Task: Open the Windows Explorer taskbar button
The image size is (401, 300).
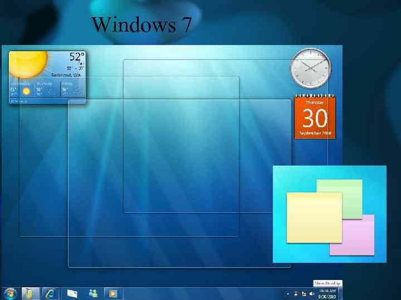Action: click(x=31, y=294)
